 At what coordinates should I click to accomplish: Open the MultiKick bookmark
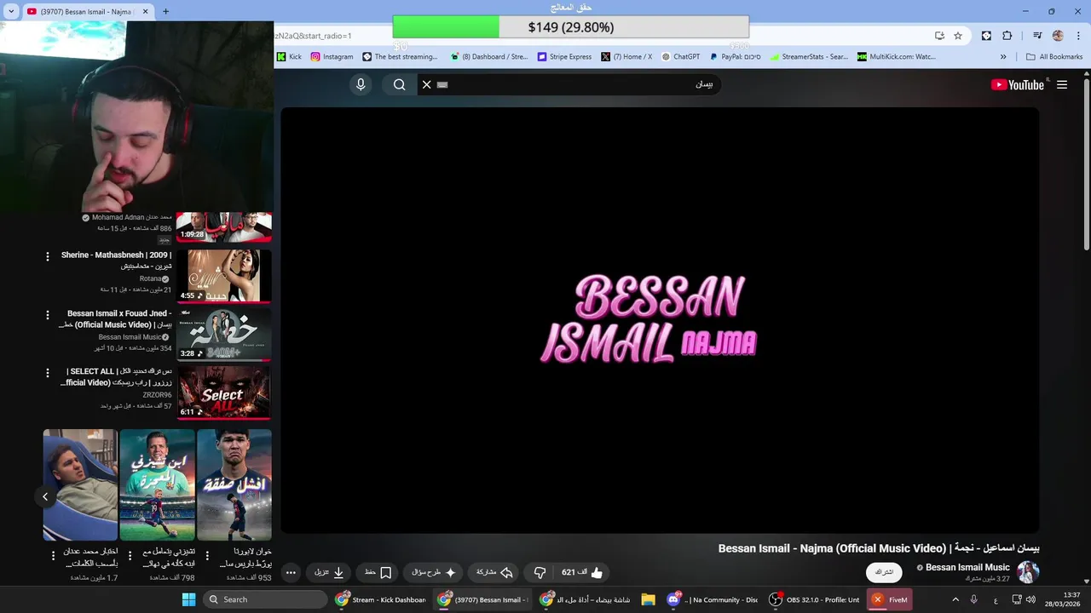(896, 57)
